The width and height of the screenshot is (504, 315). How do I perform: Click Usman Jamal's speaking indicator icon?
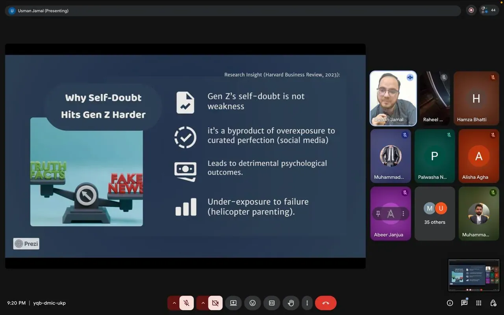(x=410, y=77)
